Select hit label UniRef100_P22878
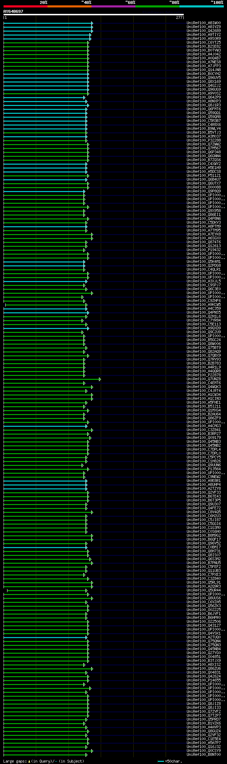The width and height of the screenshot is (227, 764). coord(204,375)
